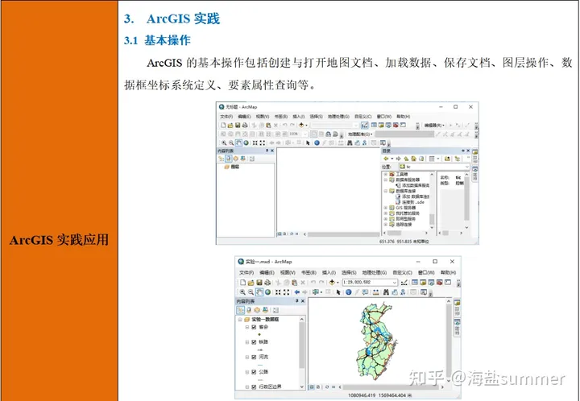Click List By Source in 实验一.mxd window
The image size is (580, 401).
(x=249, y=310)
